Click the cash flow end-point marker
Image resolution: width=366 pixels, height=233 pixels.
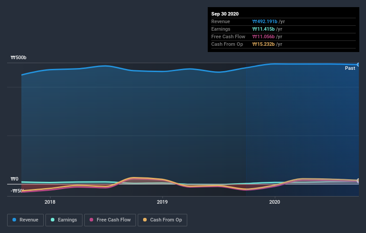coord(358,181)
